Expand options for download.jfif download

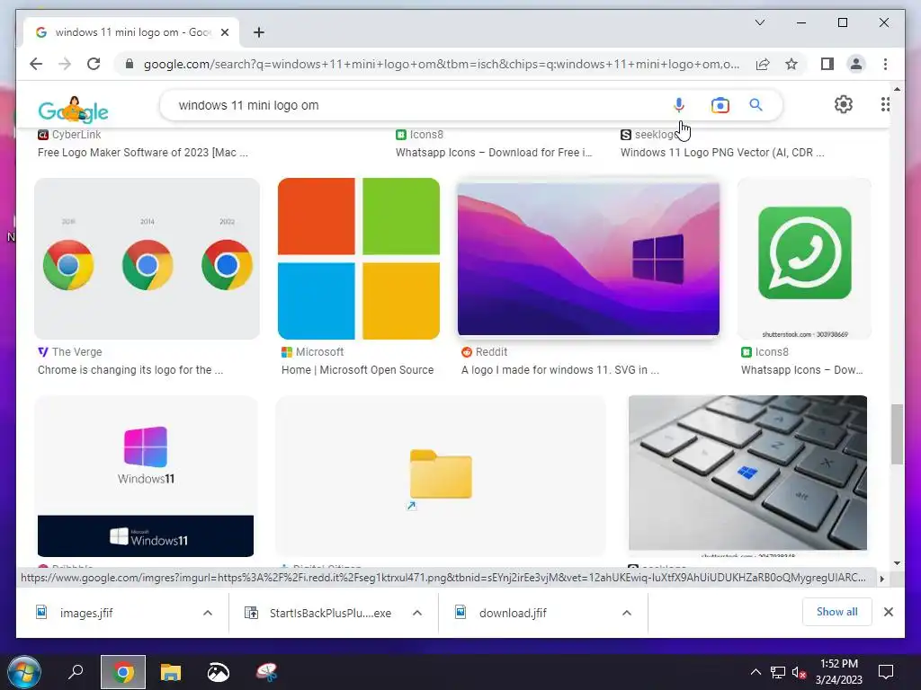(x=627, y=613)
